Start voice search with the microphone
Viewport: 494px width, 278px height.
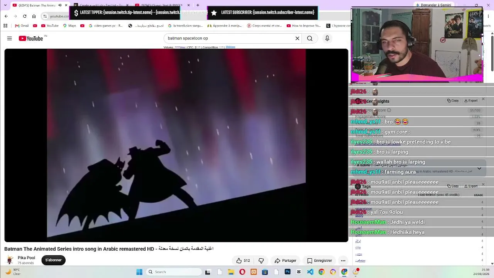coord(327,38)
